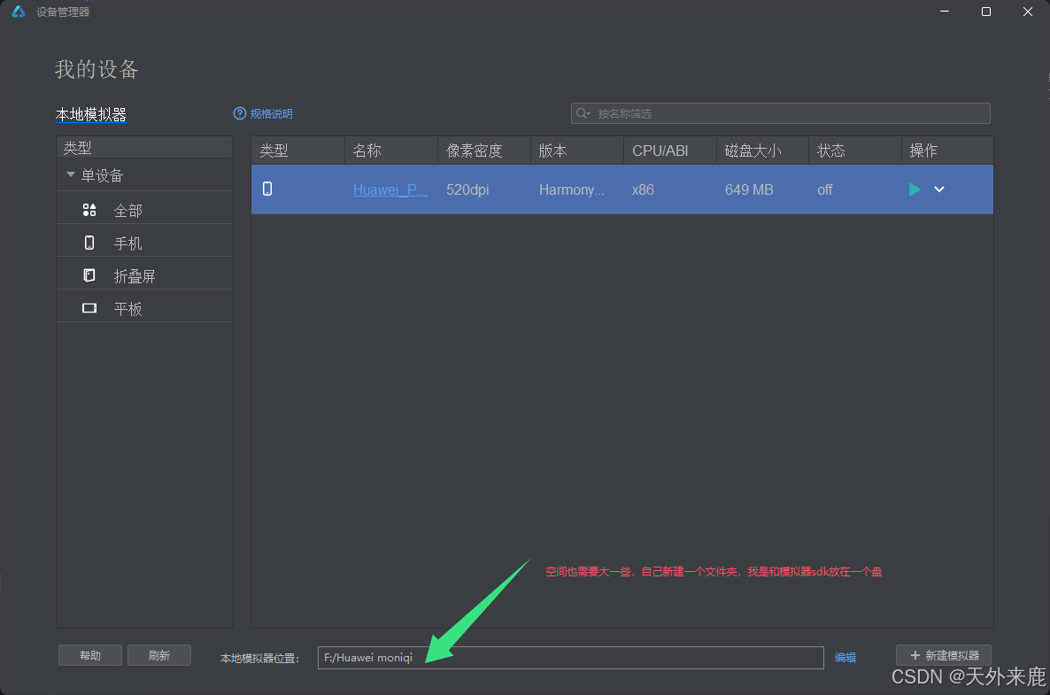Image resolution: width=1050 pixels, height=695 pixels.
Task: Click the 操作 column header
Action: (947, 151)
